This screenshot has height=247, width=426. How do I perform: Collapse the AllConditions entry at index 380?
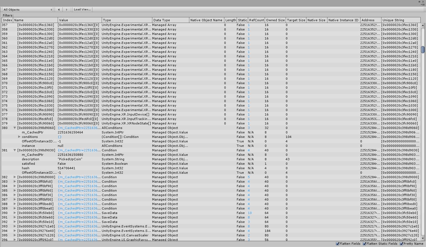15,128
